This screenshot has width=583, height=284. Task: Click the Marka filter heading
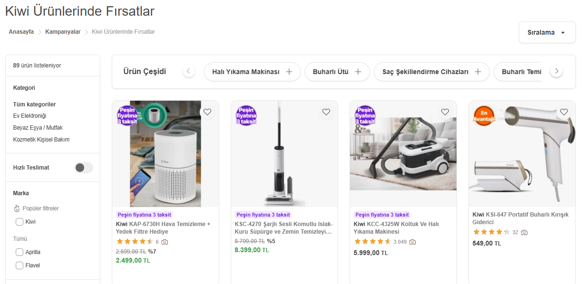click(x=21, y=193)
